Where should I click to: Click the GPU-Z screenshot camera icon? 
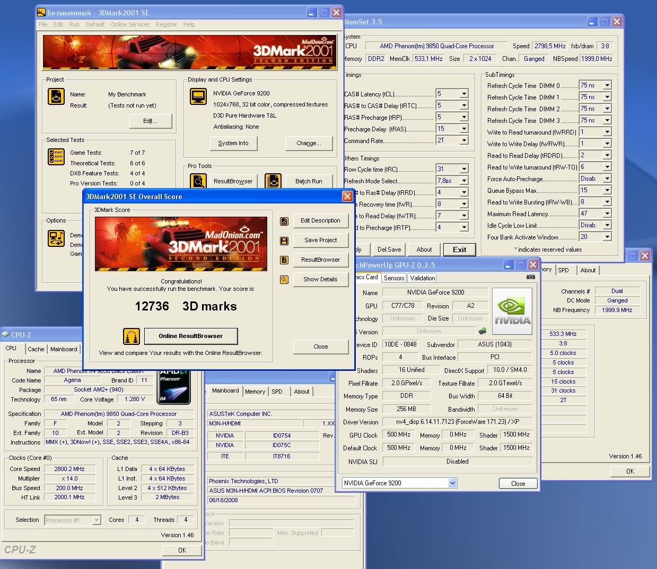530,277
